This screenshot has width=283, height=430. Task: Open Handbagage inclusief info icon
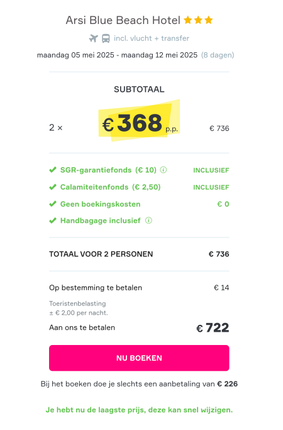[x=148, y=220]
